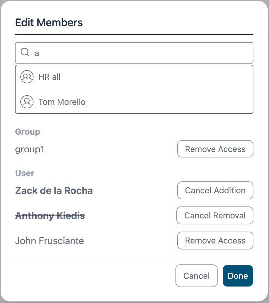This screenshot has width=269, height=303.
Task: Select Tom Morello from search results
Action: tap(134, 102)
